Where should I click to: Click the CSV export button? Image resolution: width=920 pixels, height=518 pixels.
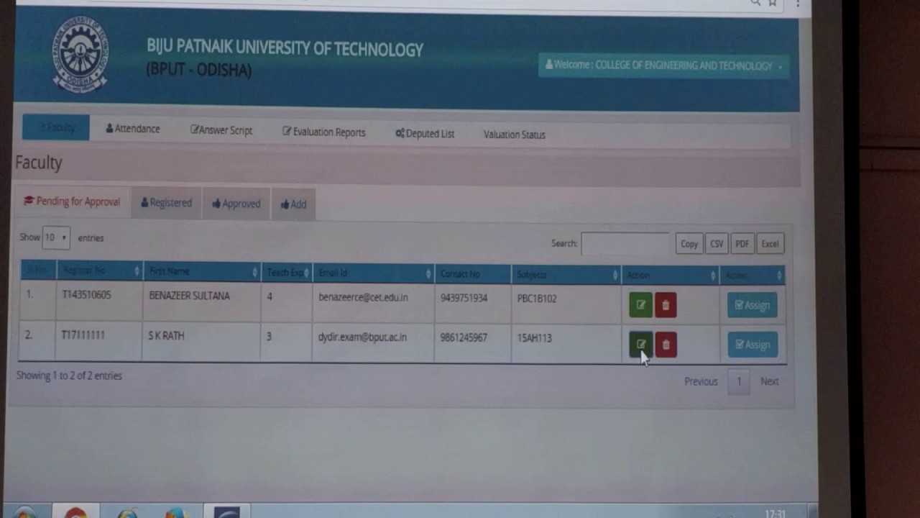717,244
